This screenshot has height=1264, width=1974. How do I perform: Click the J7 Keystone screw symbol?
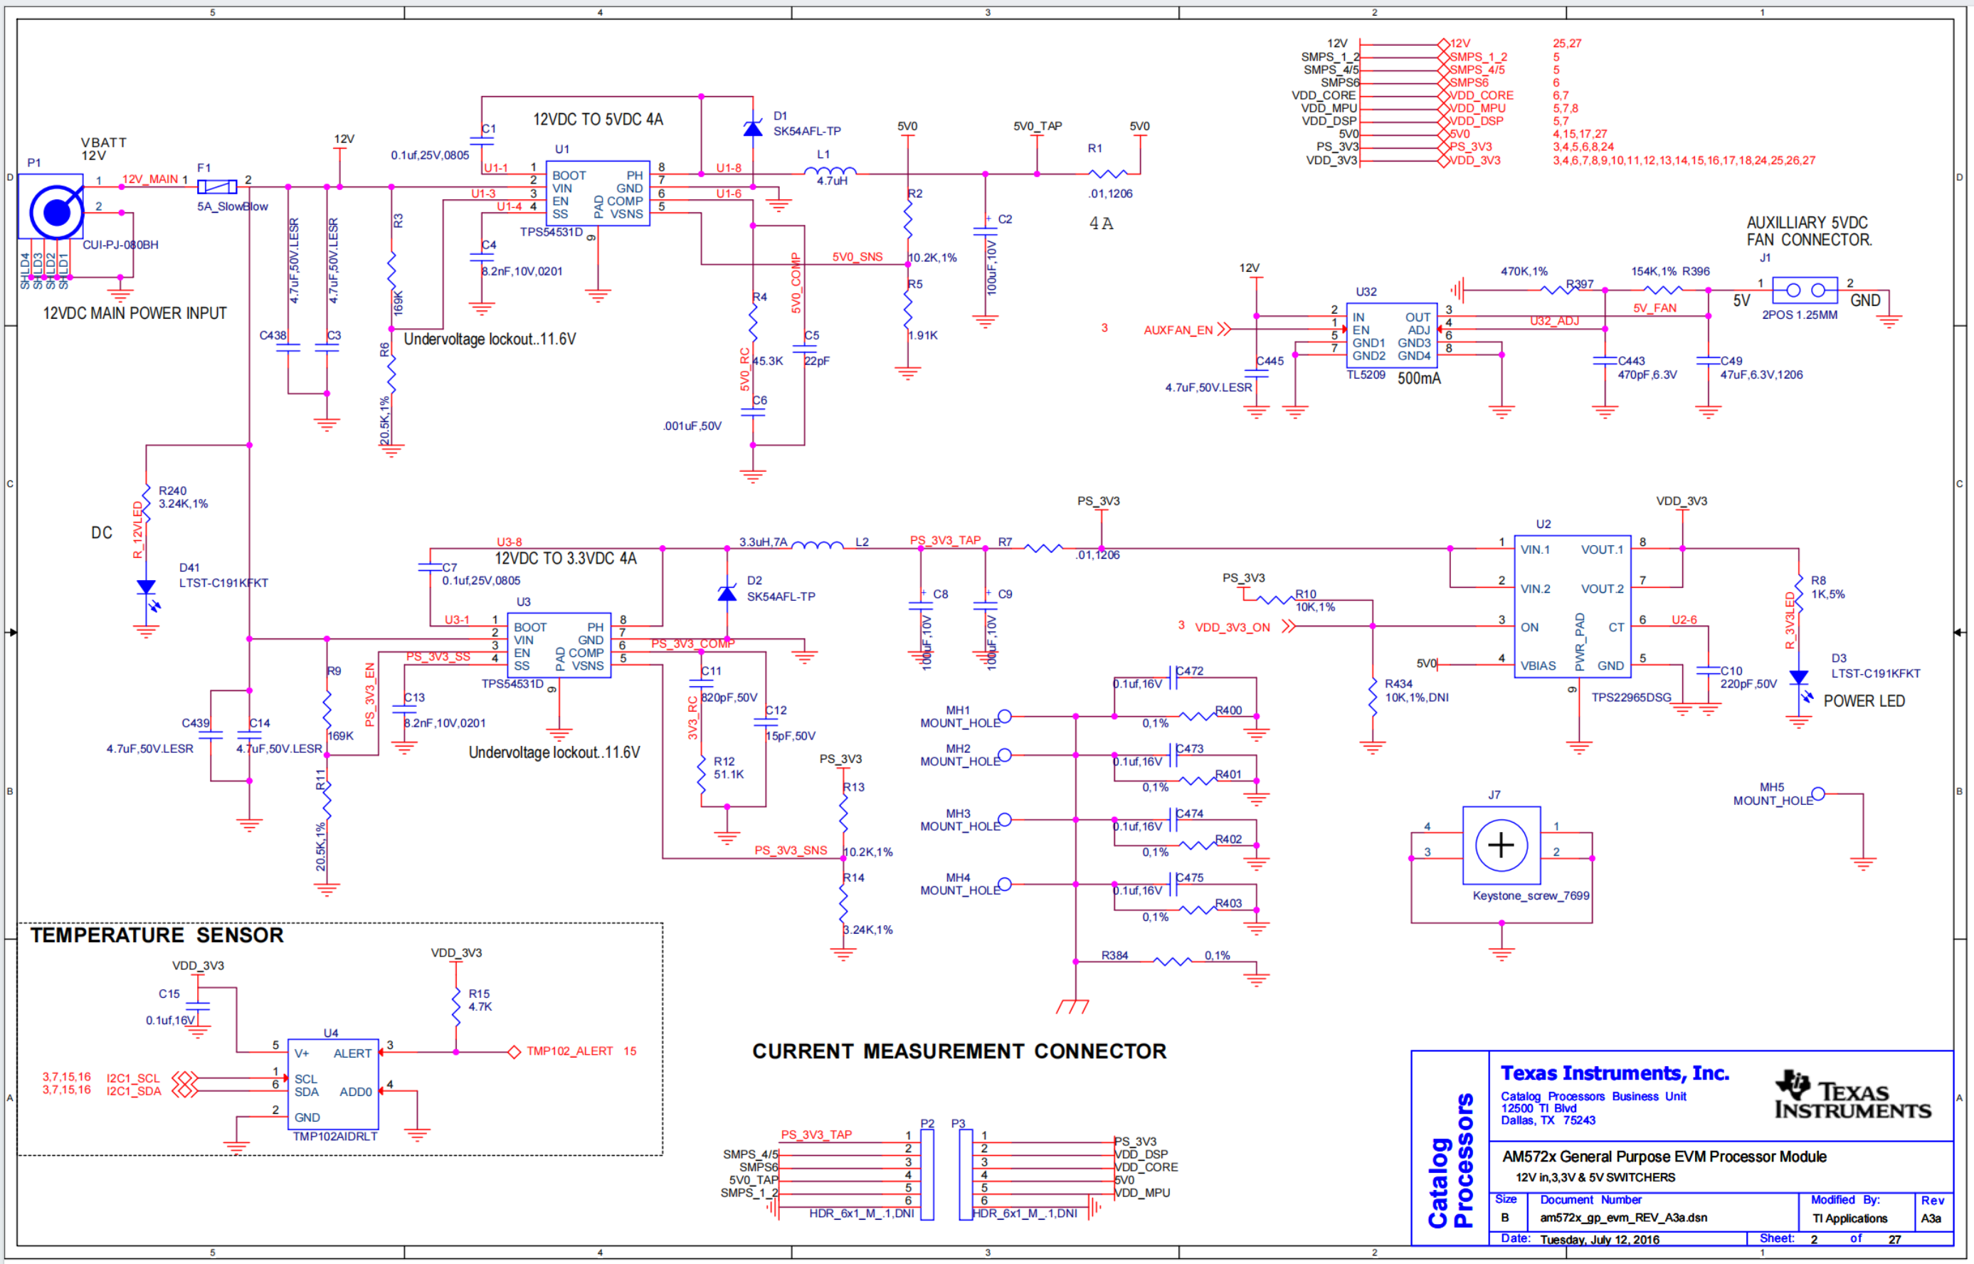point(1501,846)
